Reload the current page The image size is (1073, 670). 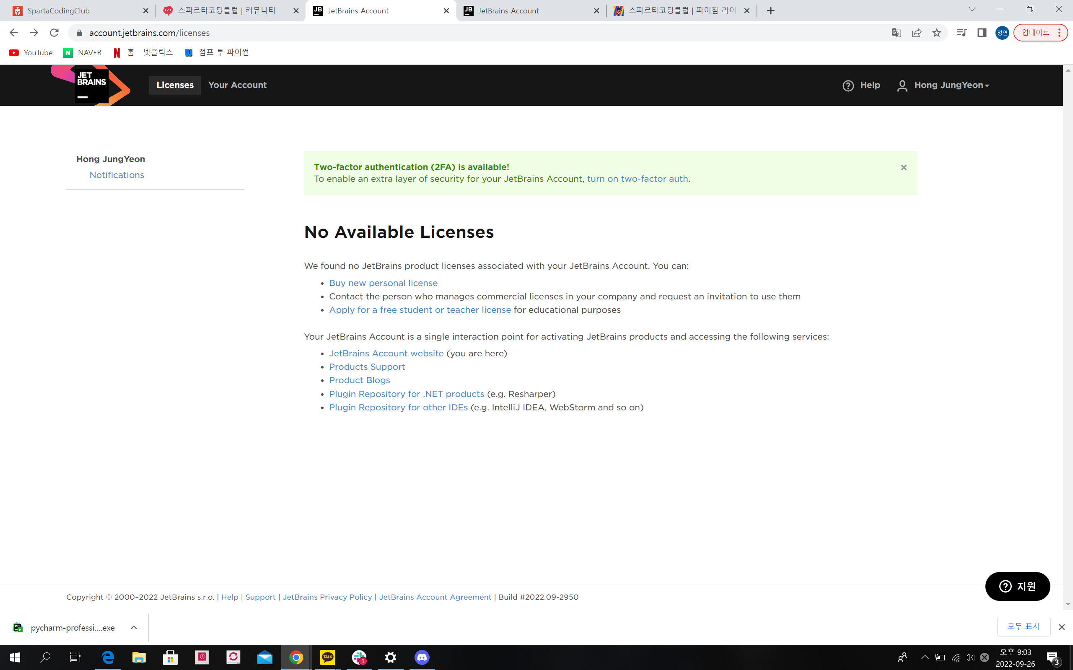54,33
